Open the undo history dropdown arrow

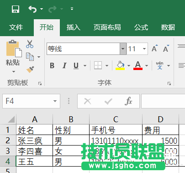[x=42, y=9]
